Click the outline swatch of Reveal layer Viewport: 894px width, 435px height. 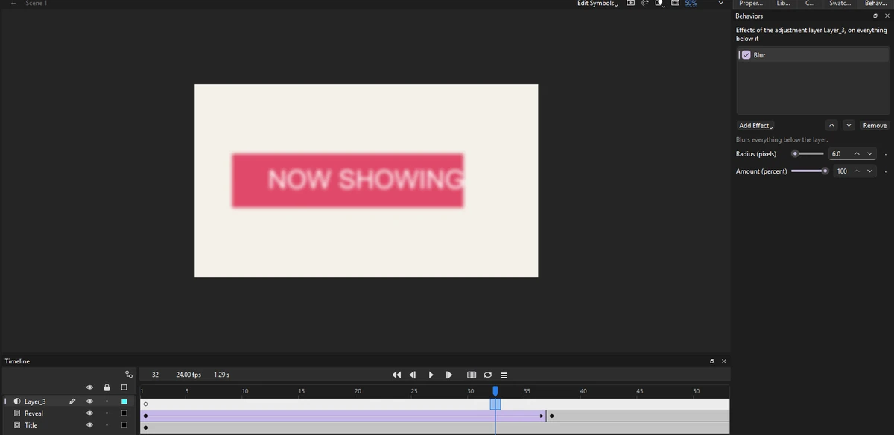coord(124,413)
